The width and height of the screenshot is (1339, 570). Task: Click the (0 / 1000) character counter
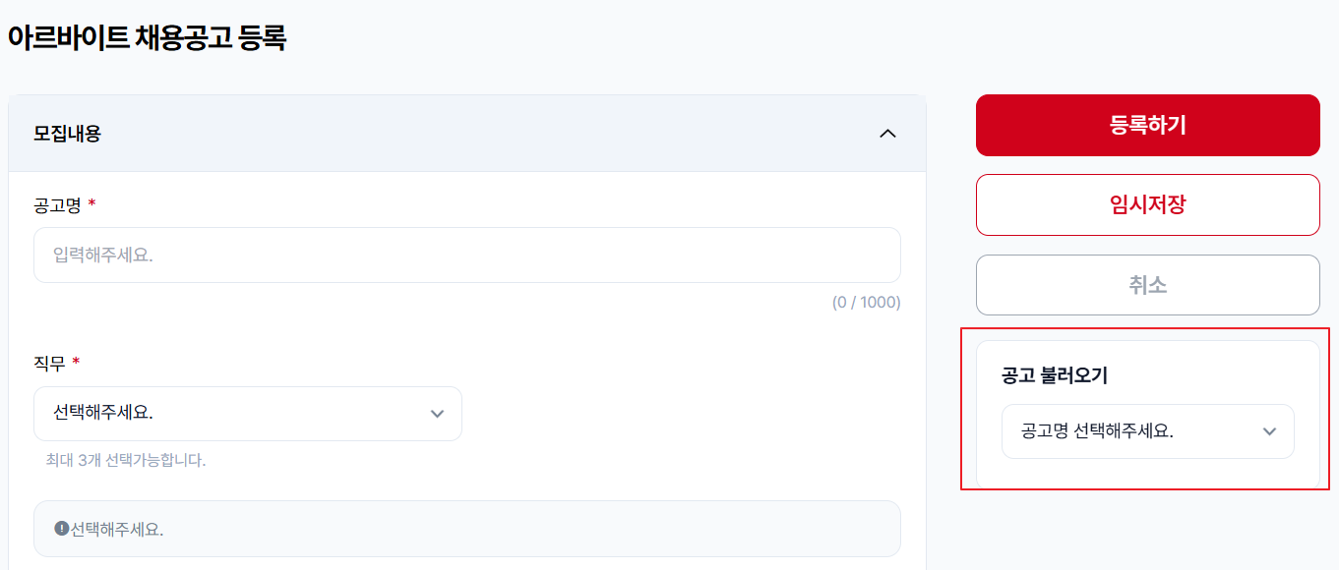tap(866, 302)
